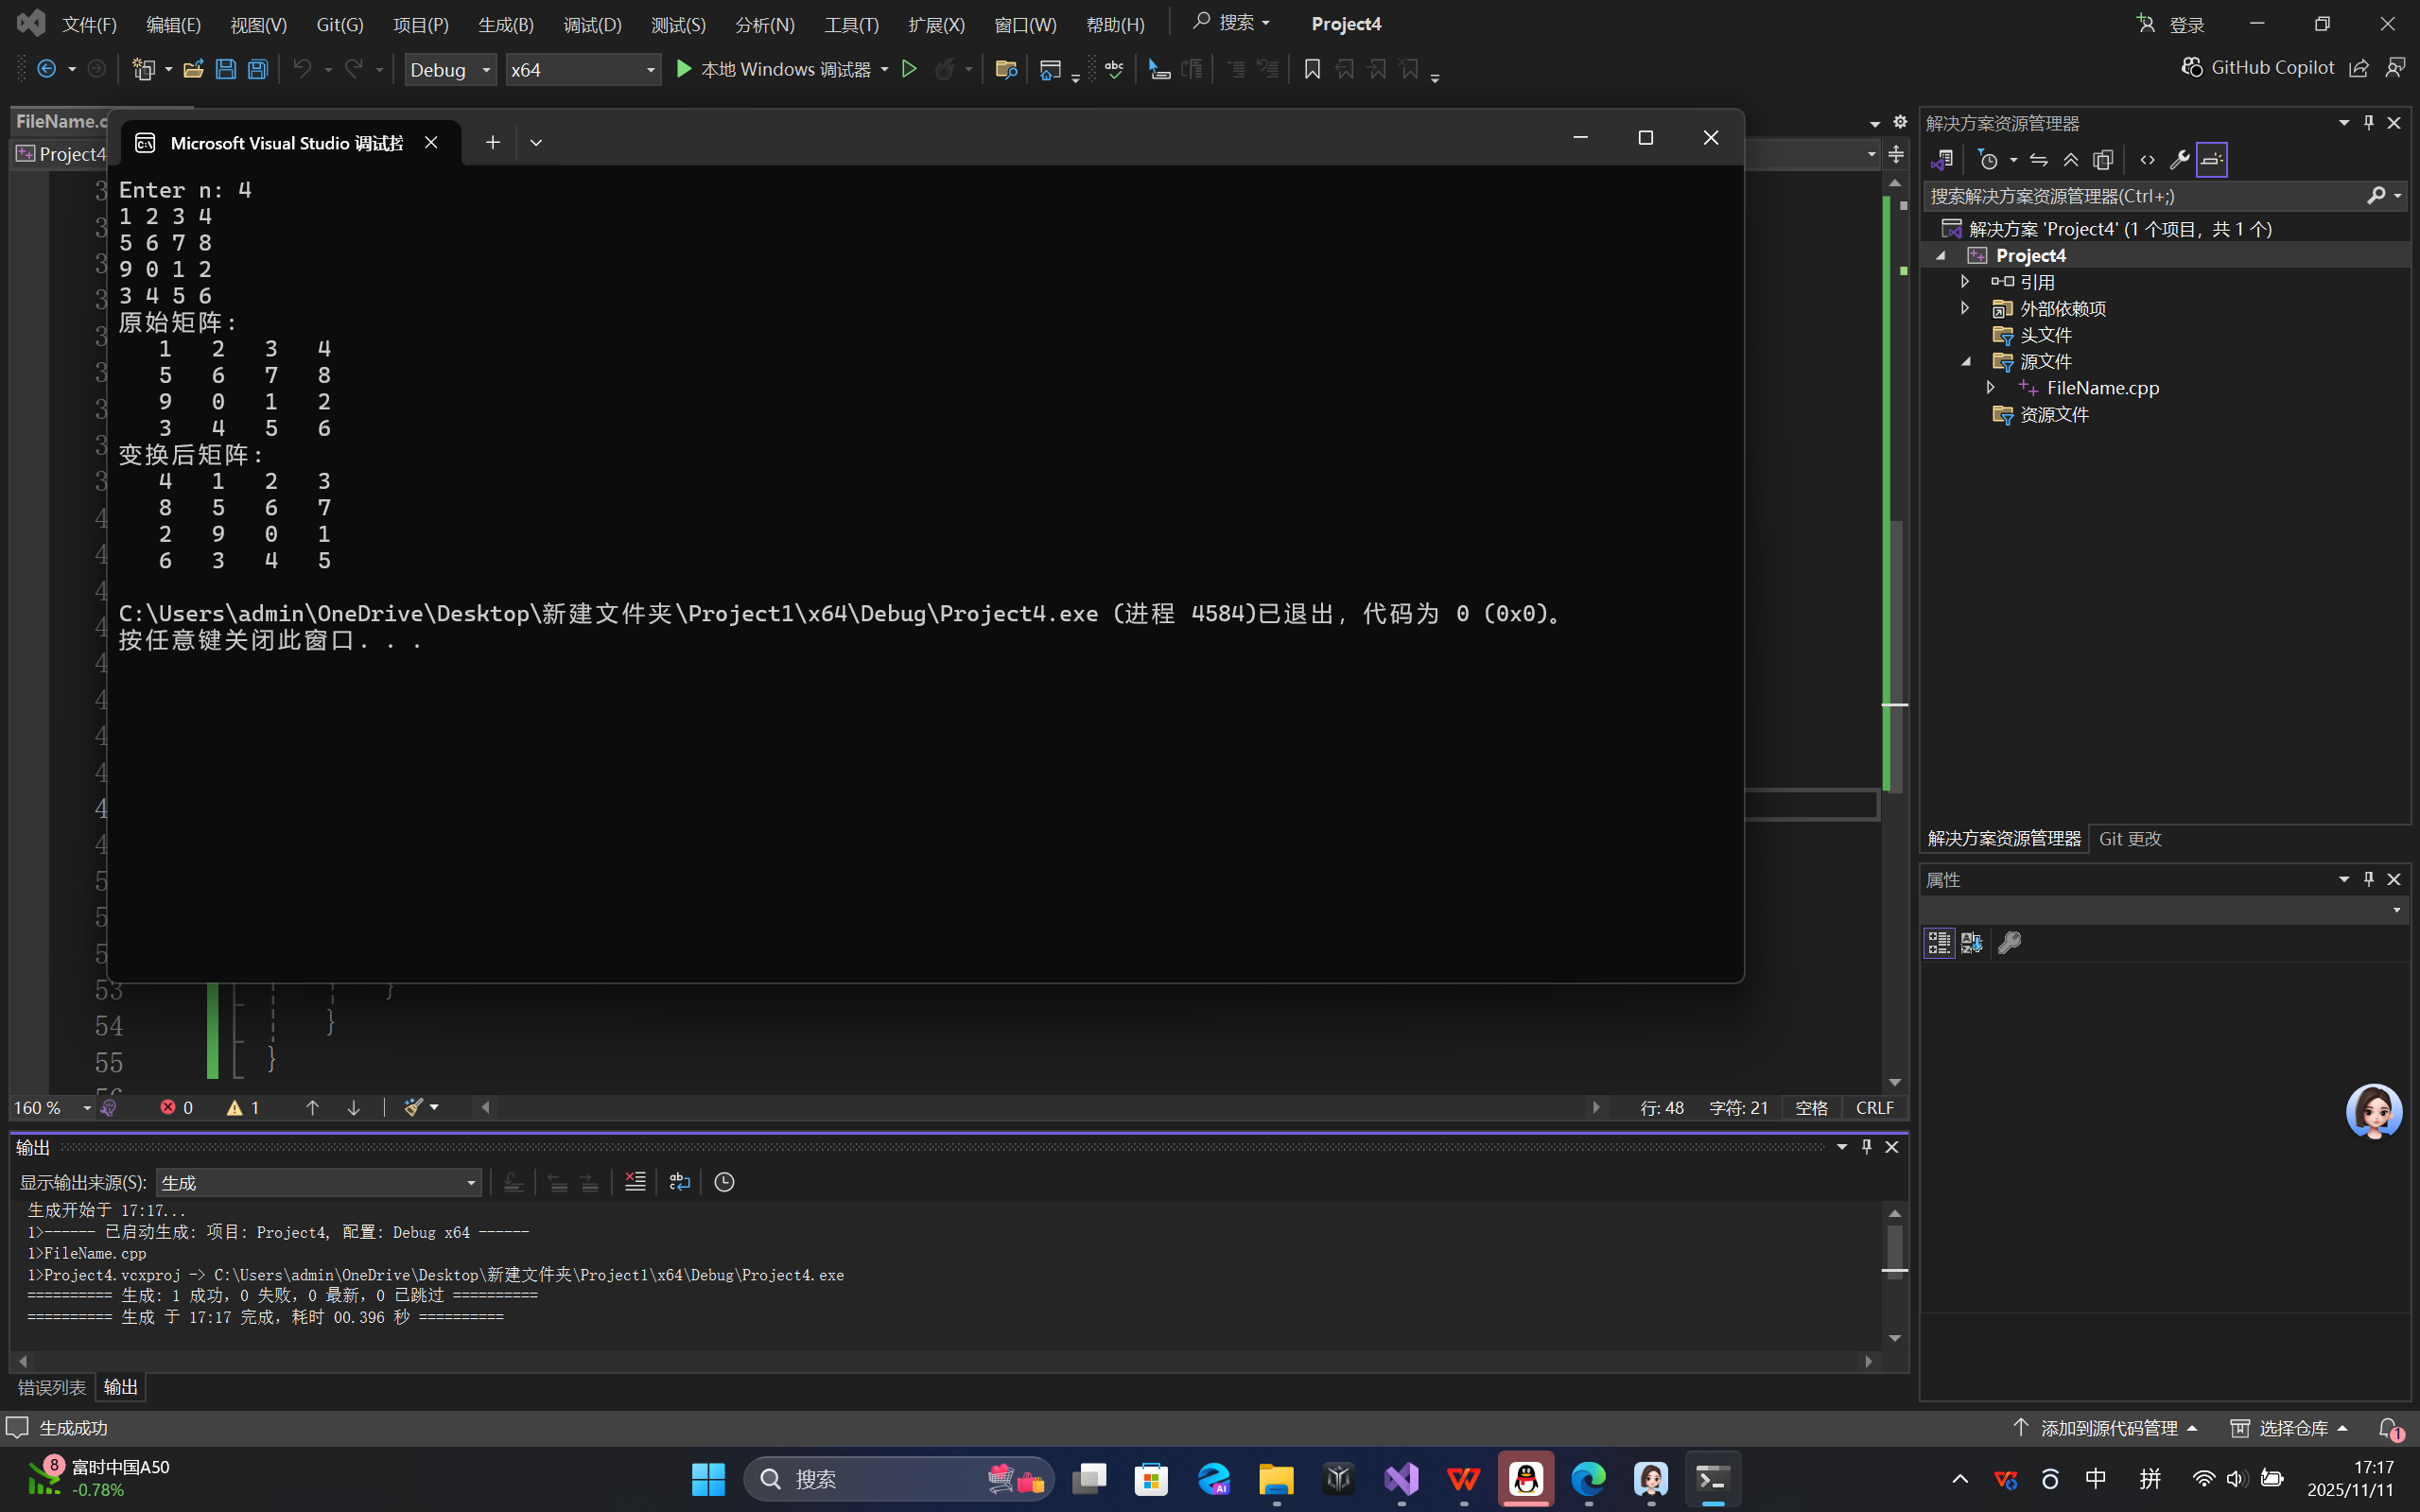Click the Clear All icon in Output toolbar
The image size is (2420, 1512).
tap(635, 1182)
